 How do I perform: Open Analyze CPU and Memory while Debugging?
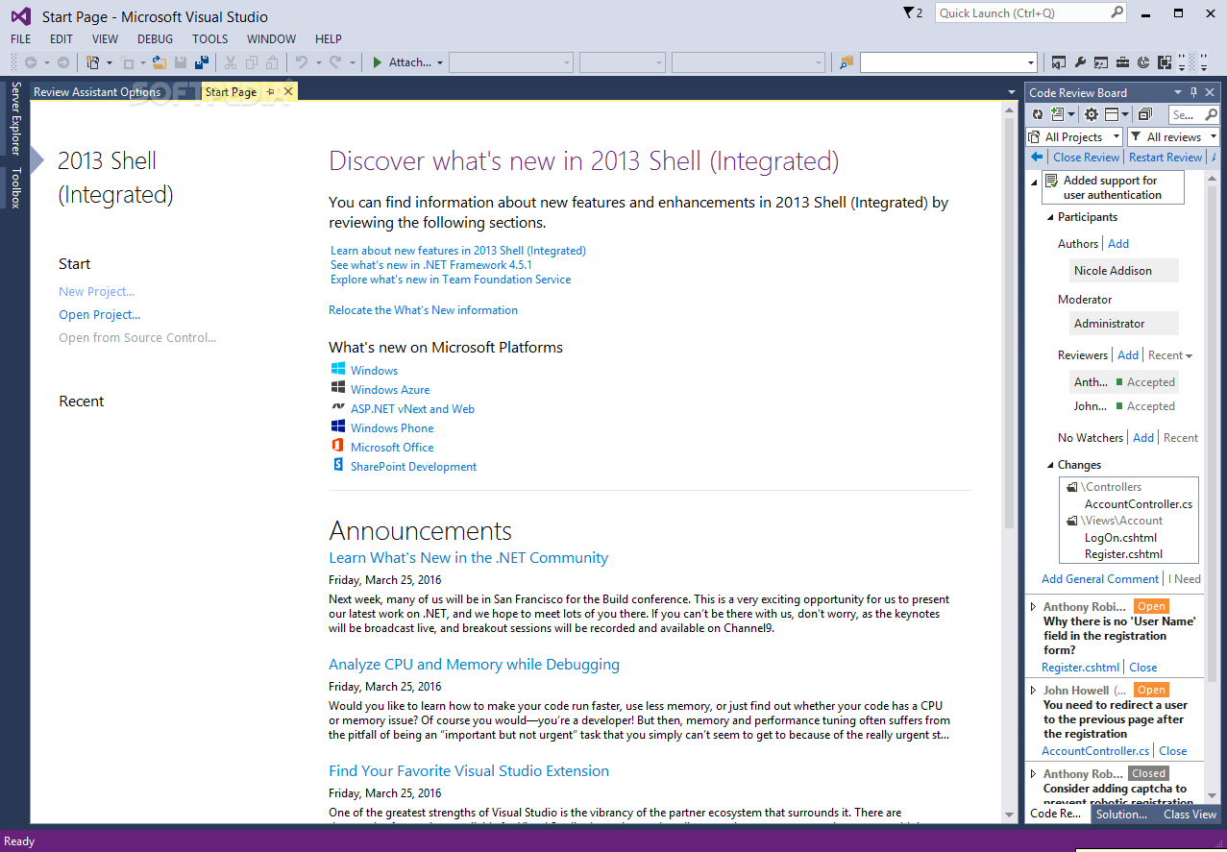click(474, 665)
